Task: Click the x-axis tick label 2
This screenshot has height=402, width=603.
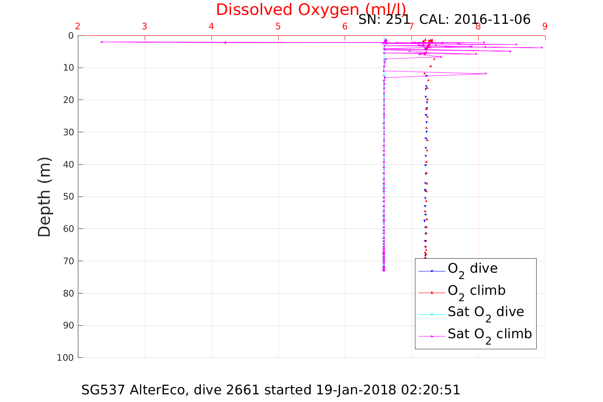Action: (x=78, y=26)
